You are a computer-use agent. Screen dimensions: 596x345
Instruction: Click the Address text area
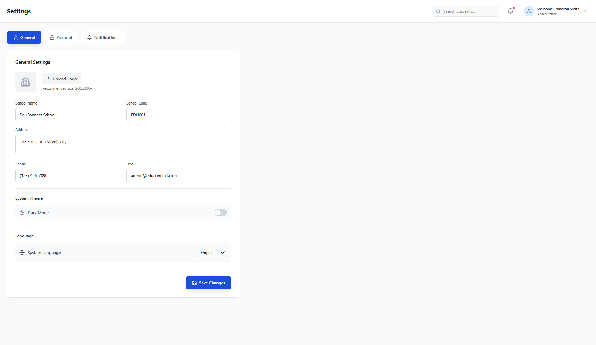click(x=123, y=144)
